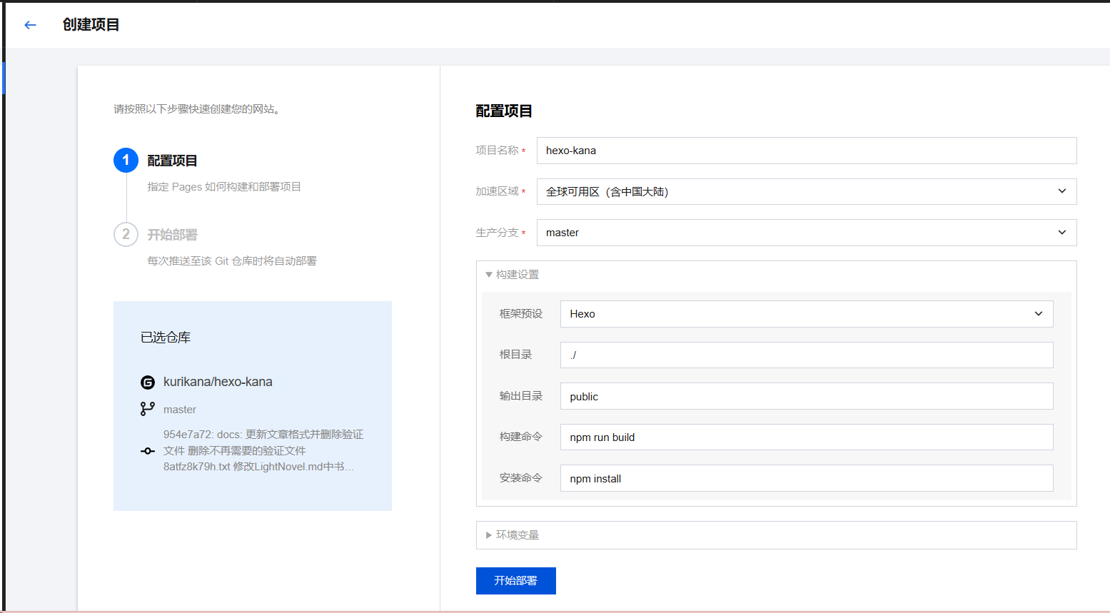Click the git branch icon beside master
Image resolution: width=1110 pixels, height=613 pixels.
[x=147, y=409]
